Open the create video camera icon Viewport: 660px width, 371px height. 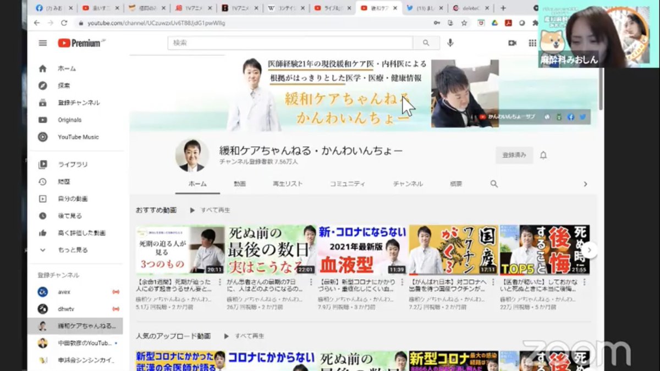click(x=513, y=43)
